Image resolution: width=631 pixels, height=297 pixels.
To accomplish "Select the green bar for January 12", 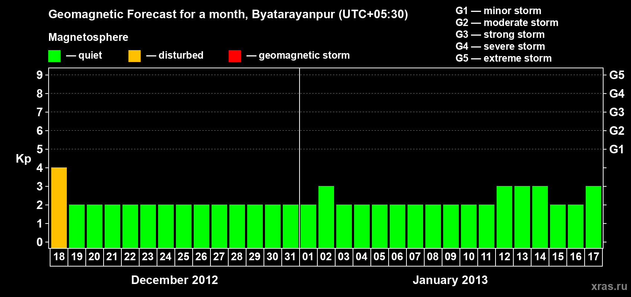I will pos(504,217).
